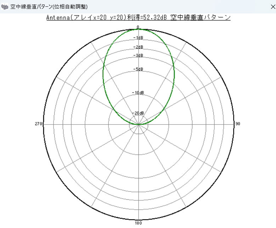Click the -2dB ring label
Image resolution: width=276 pixels, height=228 pixels.
138,47
